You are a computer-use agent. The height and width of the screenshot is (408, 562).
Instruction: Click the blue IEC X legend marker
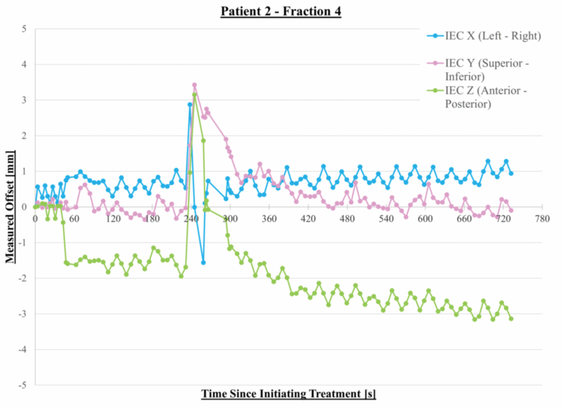(x=435, y=36)
